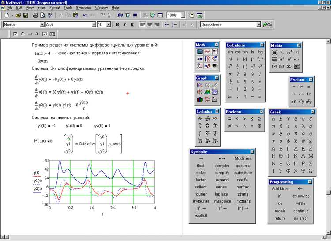
Task: Align text left
Action: [x=143, y=25]
